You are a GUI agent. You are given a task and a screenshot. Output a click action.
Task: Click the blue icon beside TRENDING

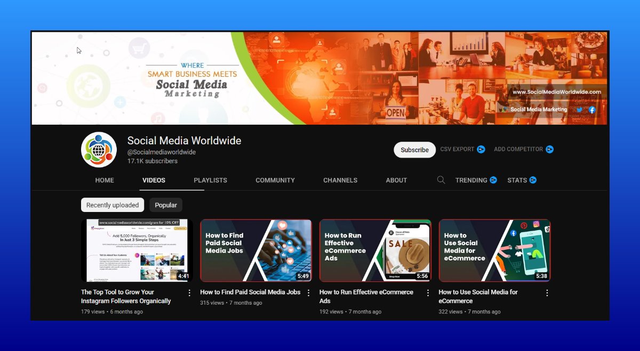pyautogui.click(x=493, y=180)
